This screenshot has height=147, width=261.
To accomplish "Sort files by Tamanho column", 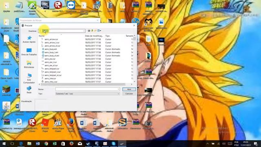I will coord(129,36).
